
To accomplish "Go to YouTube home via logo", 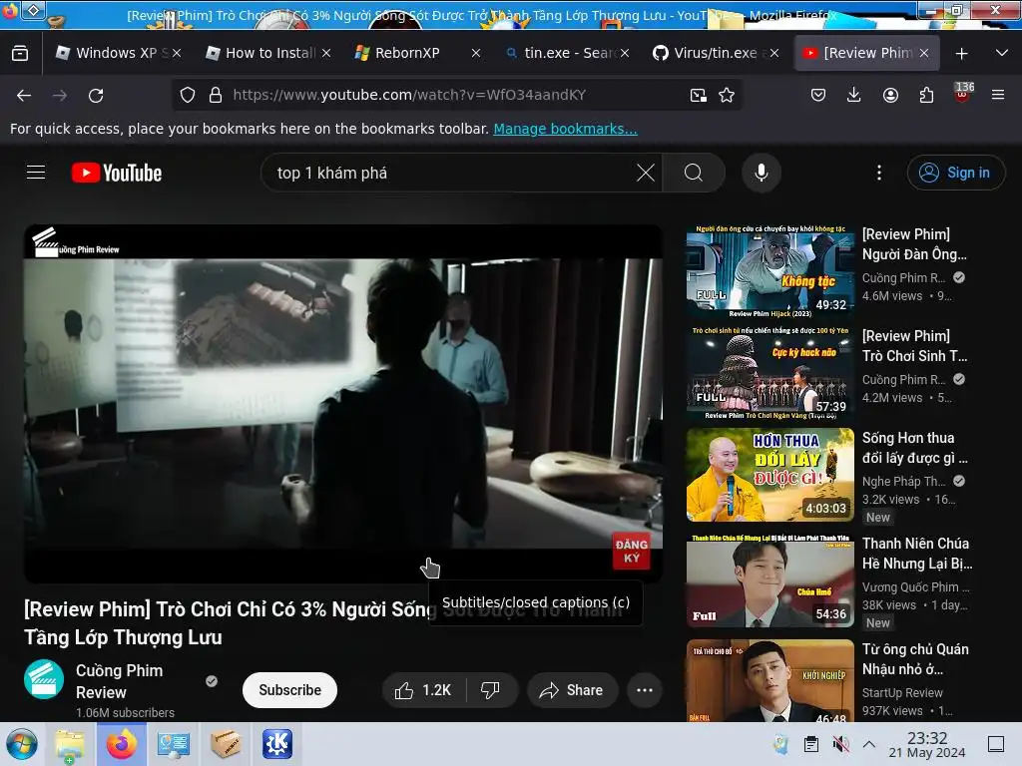I will (117, 173).
